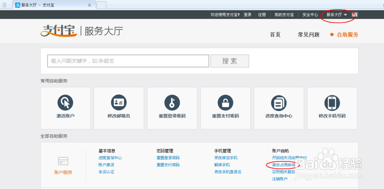The height and width of the screenshot is (189, 384).
Task: Open the 实名认证 link
Action: (x=106, y=172)
